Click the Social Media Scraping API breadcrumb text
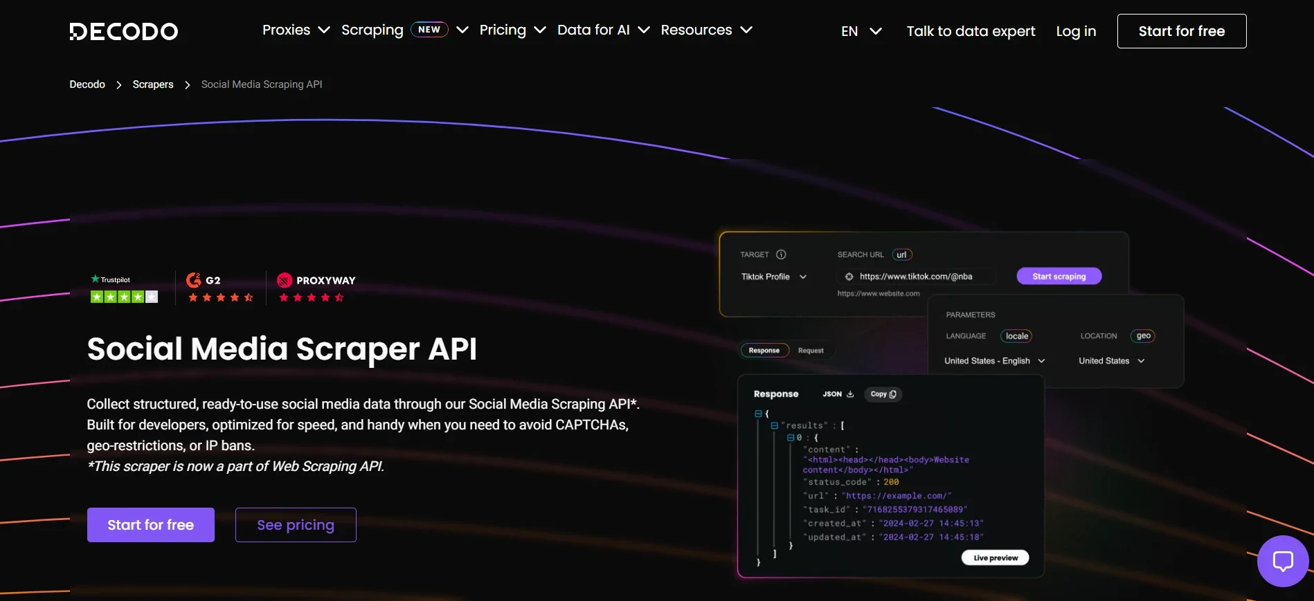Image resolution: width=1314 pixels, height=601 pixels. pos(262,84)
